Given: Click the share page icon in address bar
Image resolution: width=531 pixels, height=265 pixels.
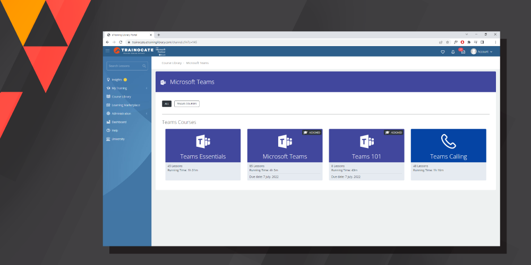Looking at the screenshot, I should [x=441, y=42].
